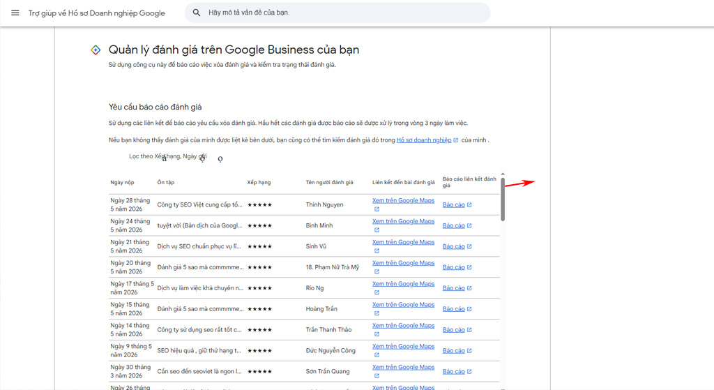This screenshot has height=390, width=714.
Task: Click the 'Trợ giúp về Hồ sơ Doanh nghiệp Google' title
Action: 96,13
